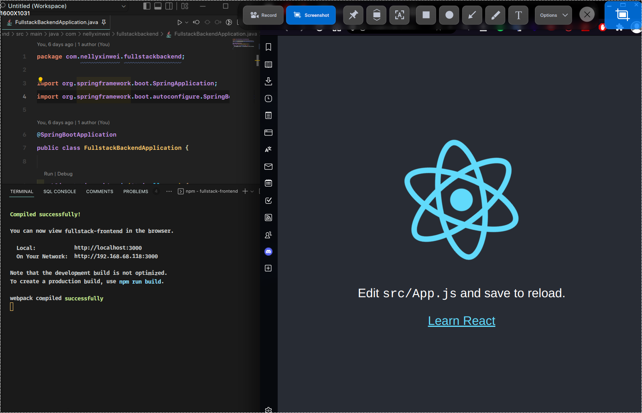This screenshot has height=413, width=642.
Task: Expand the main breadcrumb folder
Action: pyautogui.click(x=36, y=34)
